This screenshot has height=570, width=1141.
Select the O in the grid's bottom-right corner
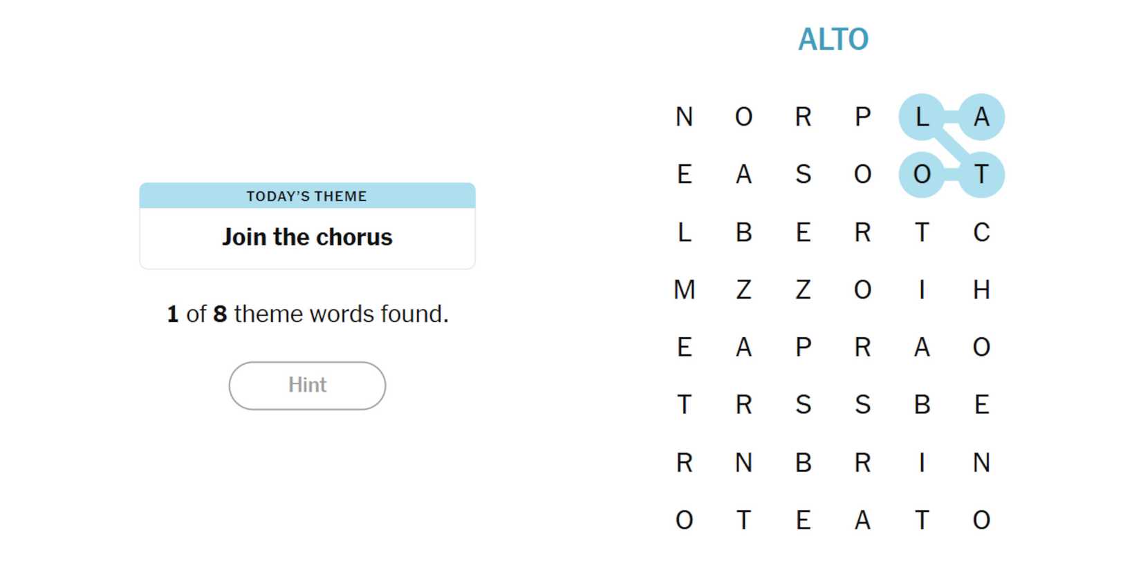[x=981, y=520]
